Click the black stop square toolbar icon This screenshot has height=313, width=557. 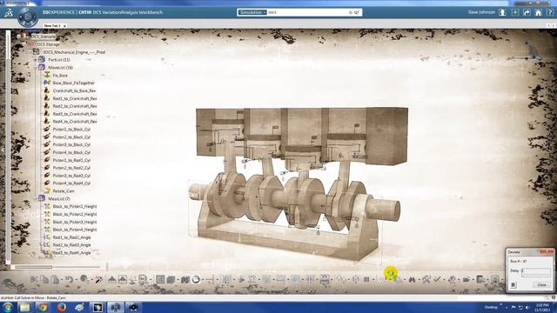point(366,280)
